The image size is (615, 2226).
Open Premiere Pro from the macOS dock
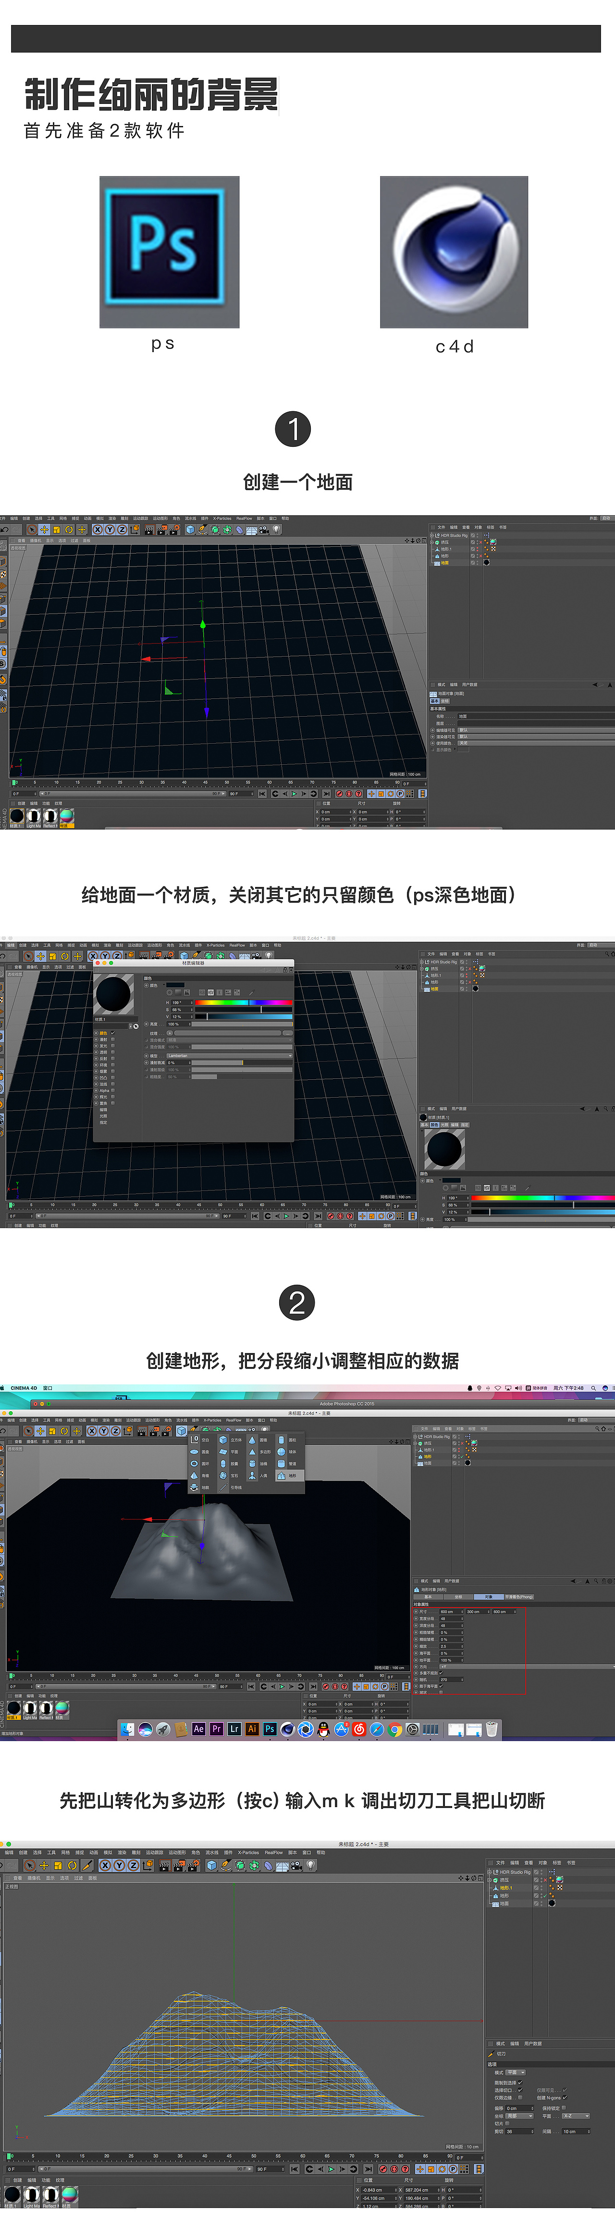point(216,1729)
